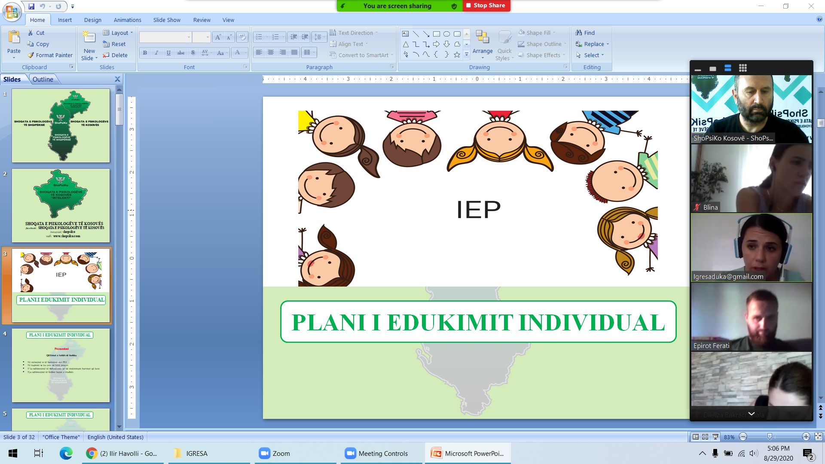Toggle text Shadow effect
The width and height of the screenshot is (825, 464).
[x=193, y=53]
